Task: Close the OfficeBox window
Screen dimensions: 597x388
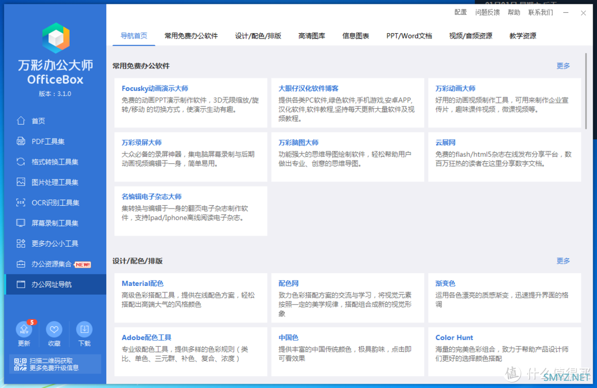Action: click(583, 13)
